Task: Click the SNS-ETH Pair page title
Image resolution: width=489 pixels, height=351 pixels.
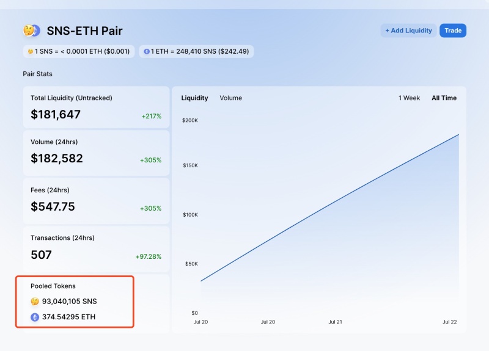Action: click(84, 31)
